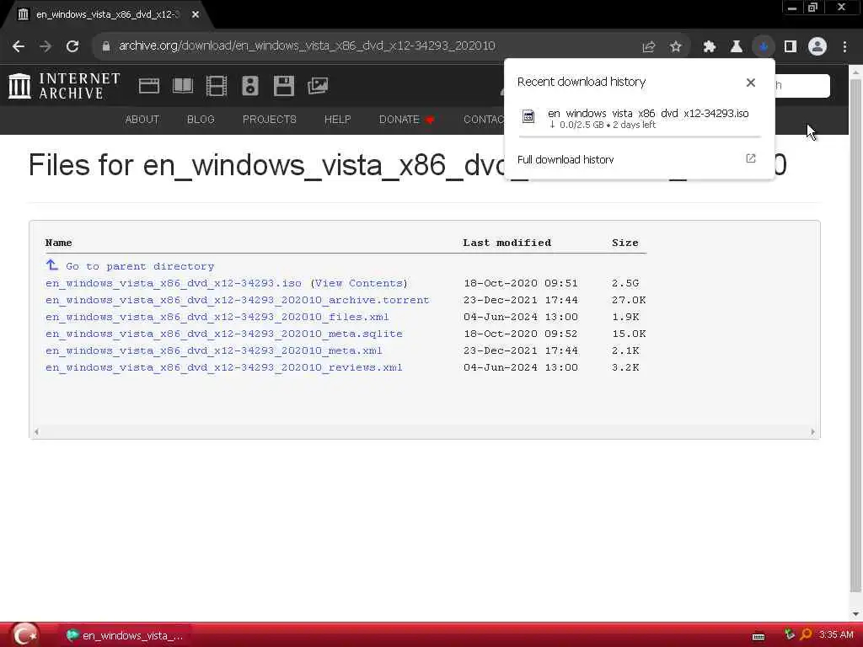Click the View Contents link

click(x=359, y=283)
